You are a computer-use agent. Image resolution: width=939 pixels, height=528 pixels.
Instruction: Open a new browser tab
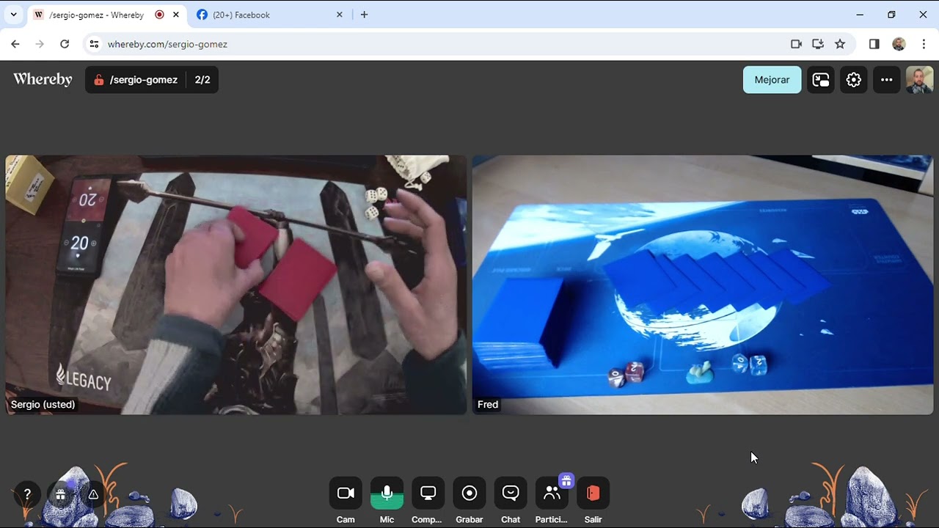tap(364, 15)
